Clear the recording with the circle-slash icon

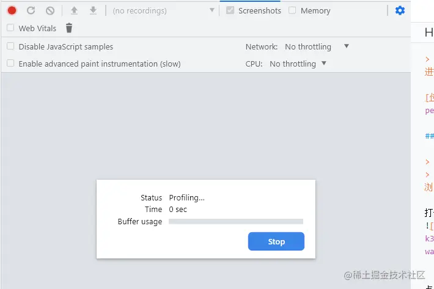[50, 10]
